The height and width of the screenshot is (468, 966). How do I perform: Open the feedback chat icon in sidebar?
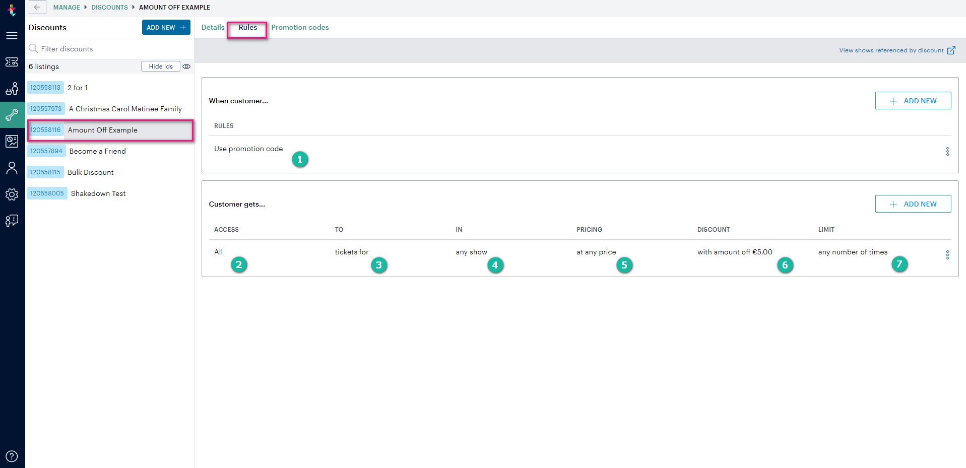12,221
